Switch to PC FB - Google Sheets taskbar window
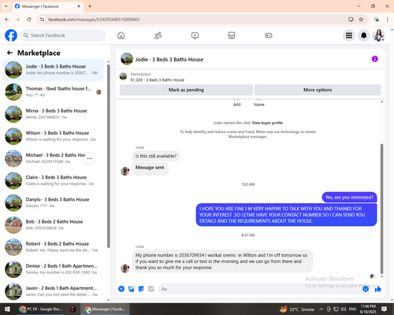Screen dimensions: 394x315 pos(41,309)
